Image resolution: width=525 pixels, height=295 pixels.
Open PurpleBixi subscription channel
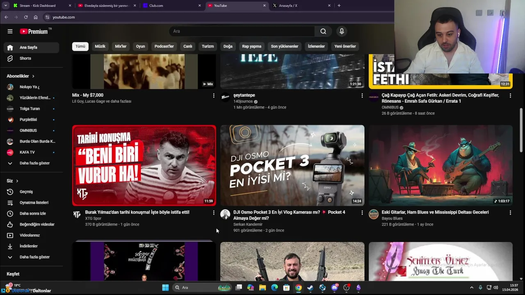tap(31, 120)
